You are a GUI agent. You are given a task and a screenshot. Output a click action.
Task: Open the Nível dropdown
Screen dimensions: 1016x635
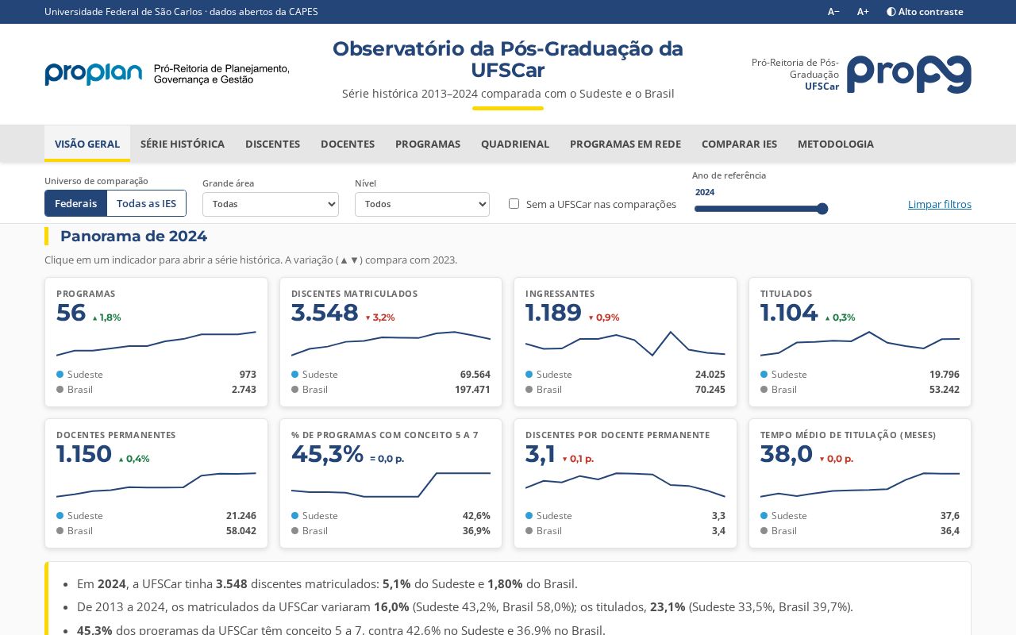click(x=422, y=204)
